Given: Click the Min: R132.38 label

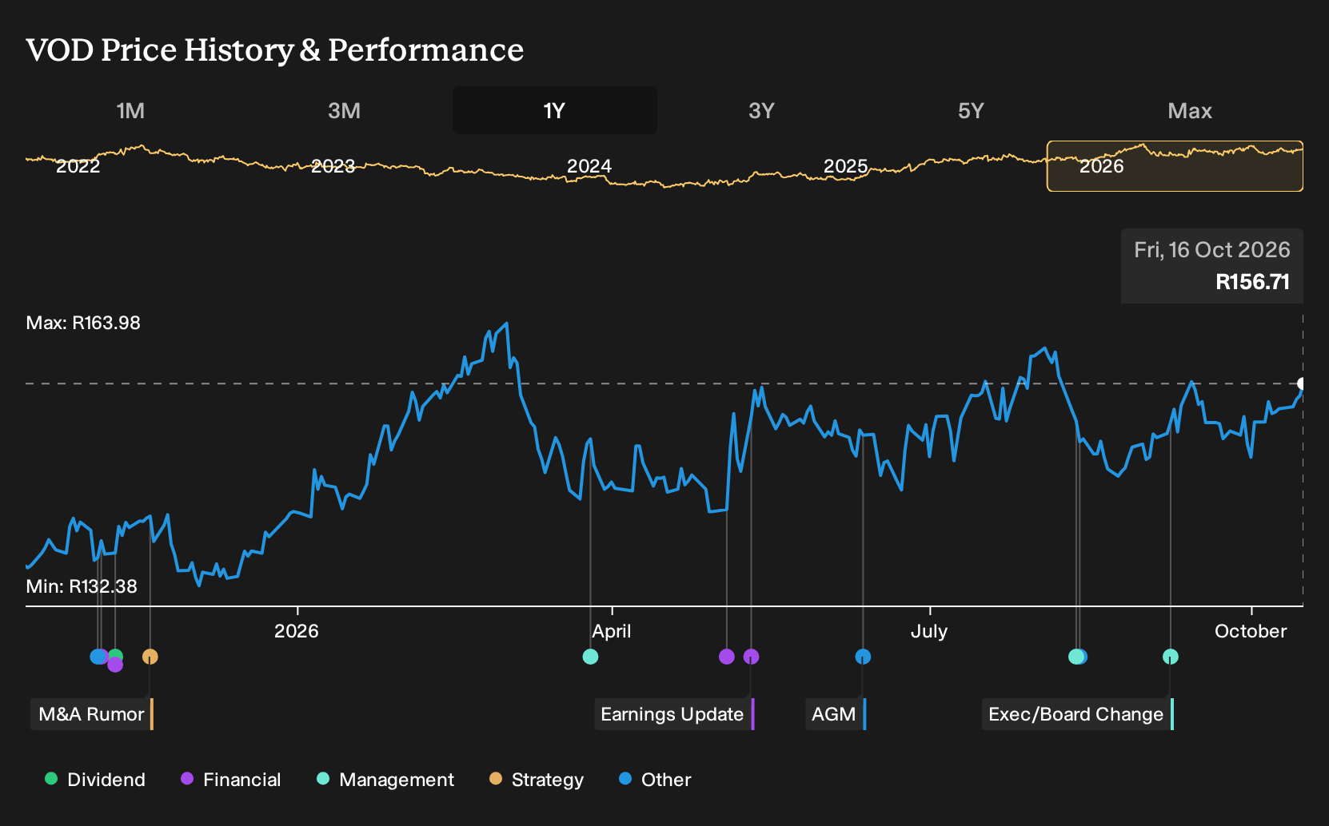Looking at the screenshot, I should [82, 586].
